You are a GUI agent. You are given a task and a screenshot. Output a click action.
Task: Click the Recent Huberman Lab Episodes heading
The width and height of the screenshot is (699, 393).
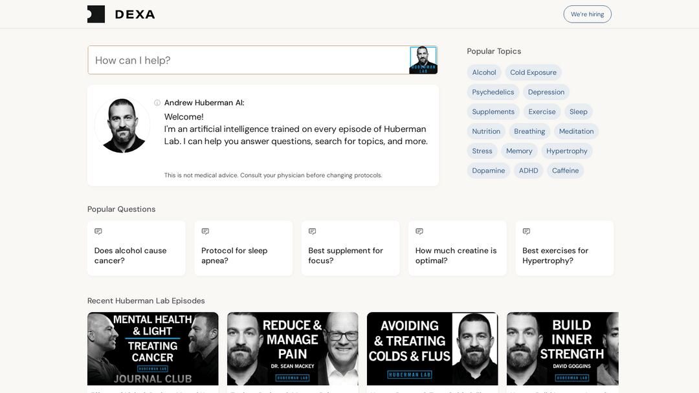pyautogui.click(x=146, y=301)
